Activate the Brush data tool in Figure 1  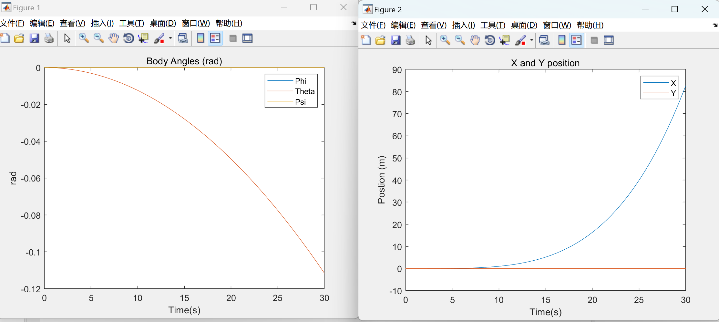160,38
